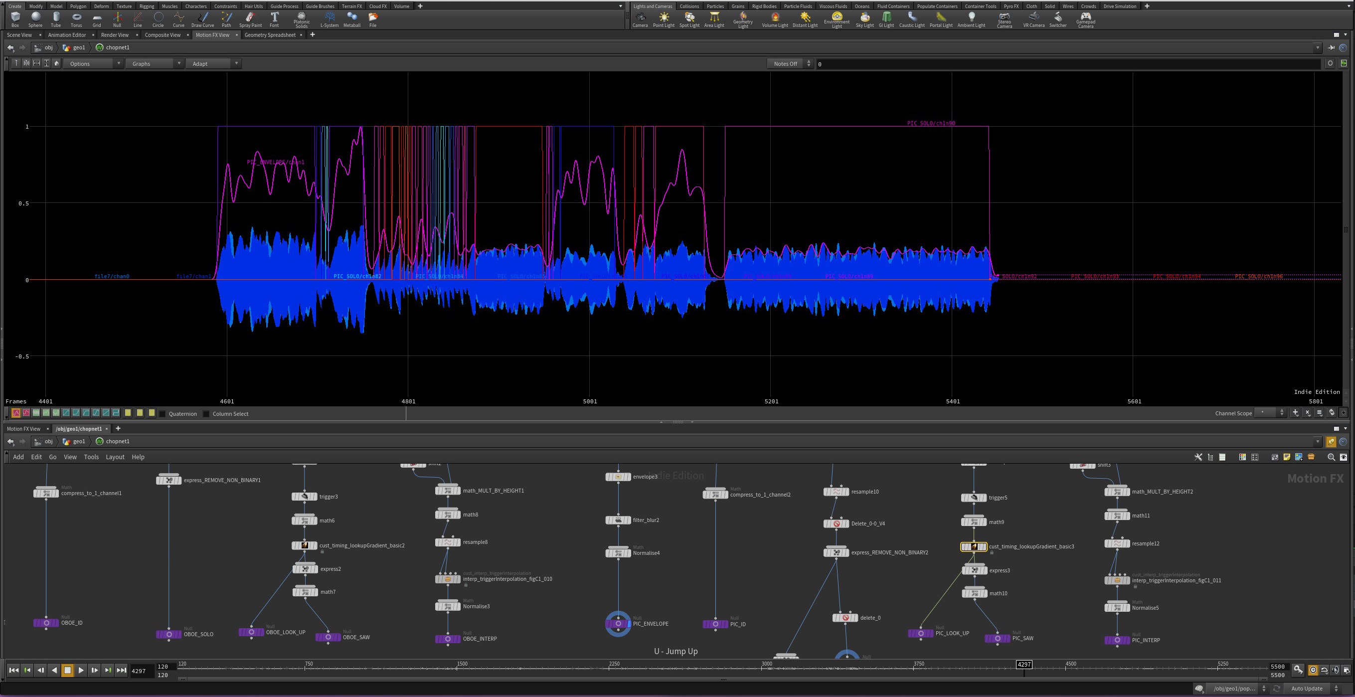This screenshot has width=1355, height=697.
Task: Click the yellow channel color swatch
Action: pyautogui.click(x=128, y=413)
